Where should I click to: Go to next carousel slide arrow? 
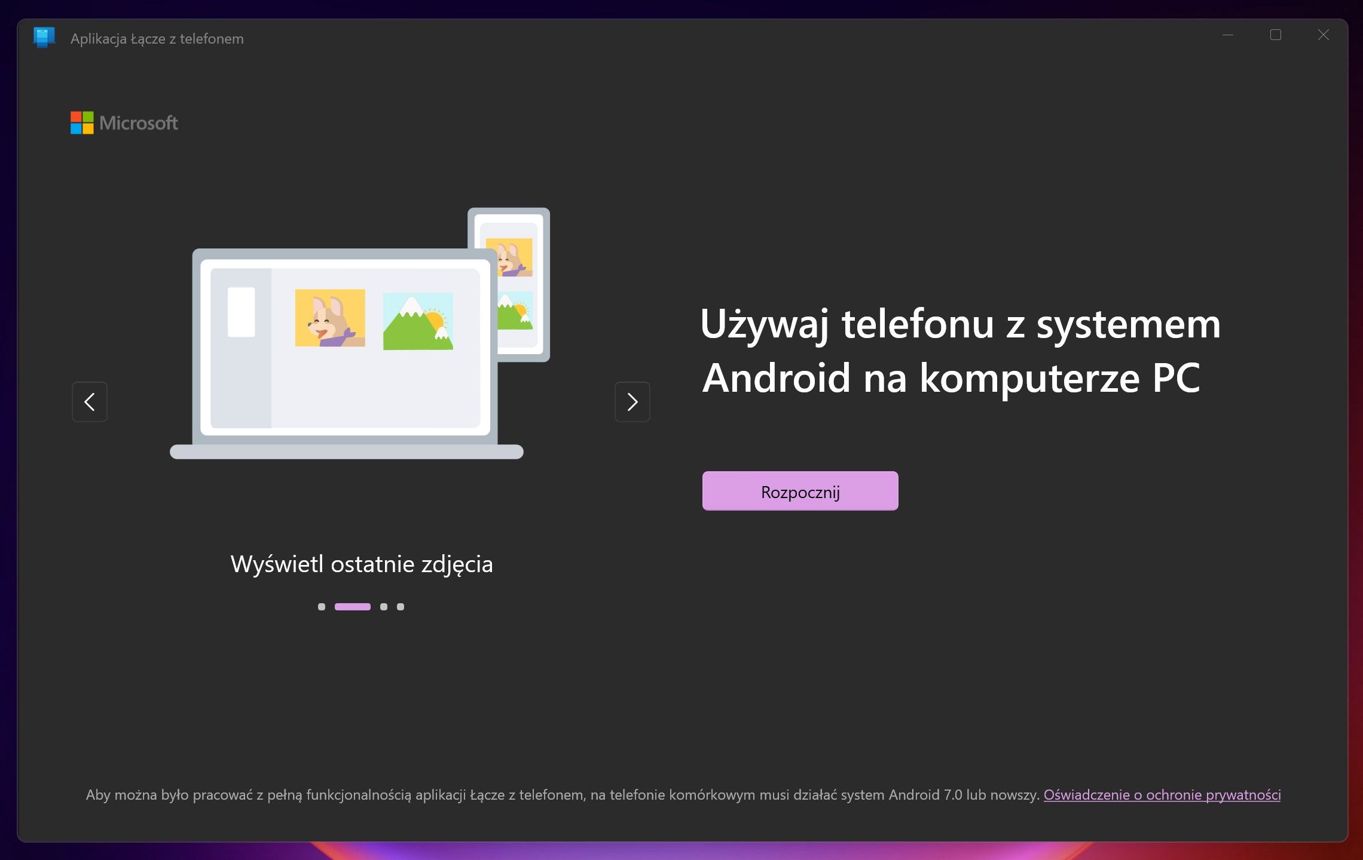(x=632, y=402)
